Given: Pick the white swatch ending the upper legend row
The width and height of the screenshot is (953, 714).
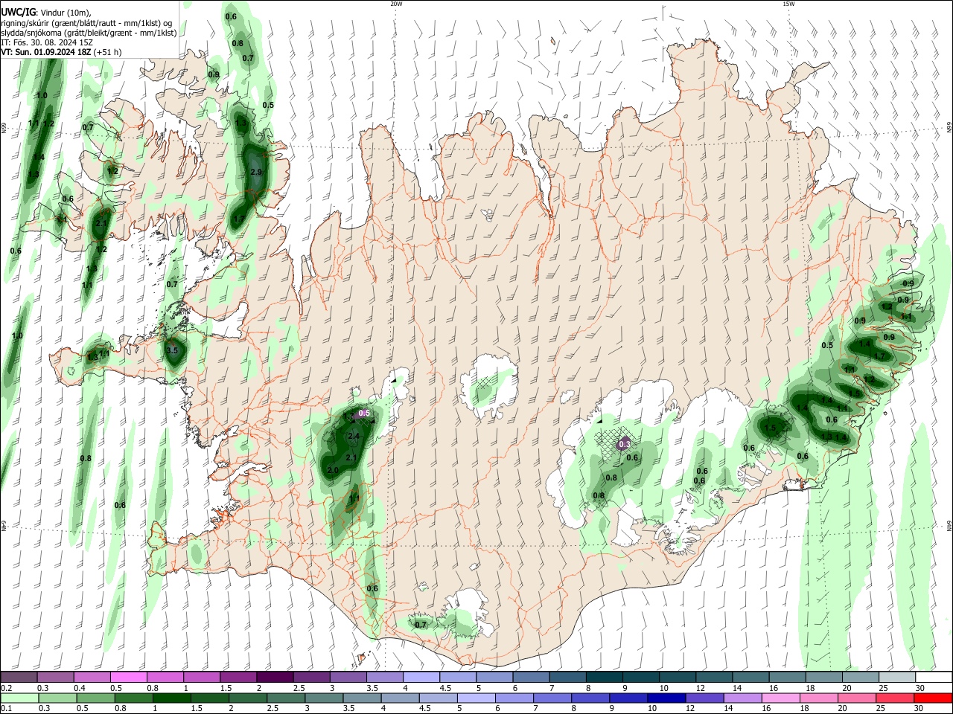Looking at the screenshot, I should (x=934, y=677).
